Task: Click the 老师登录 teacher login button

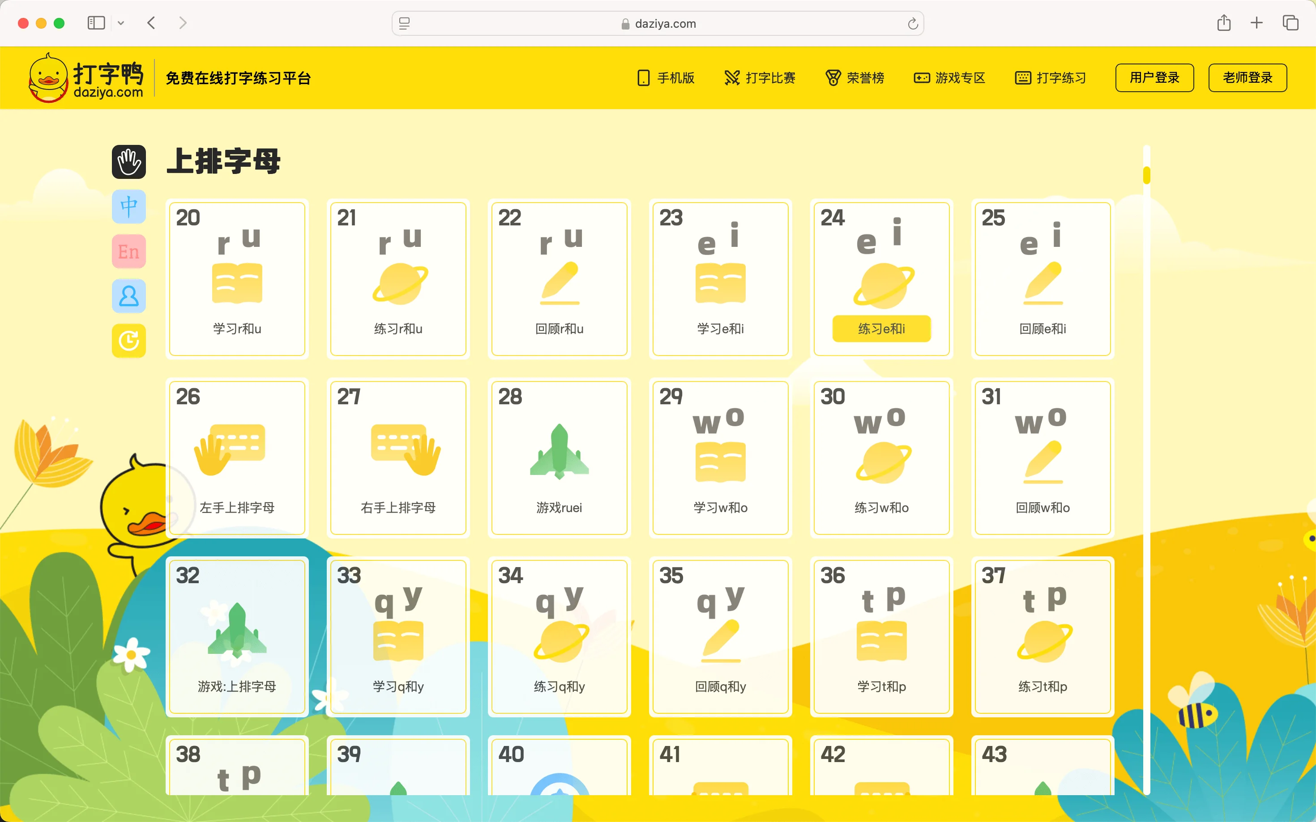Action: [x=1247, y=78]
